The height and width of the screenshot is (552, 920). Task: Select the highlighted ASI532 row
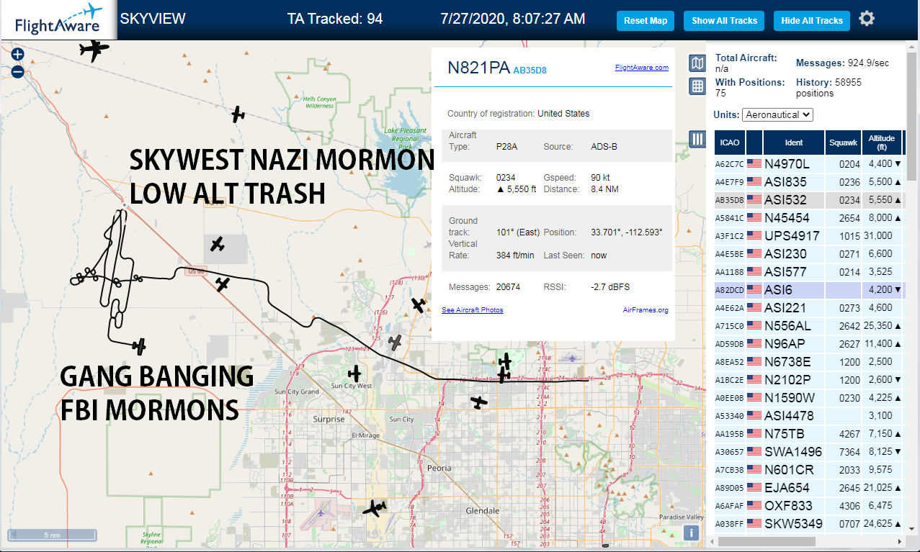coord(809,200)
